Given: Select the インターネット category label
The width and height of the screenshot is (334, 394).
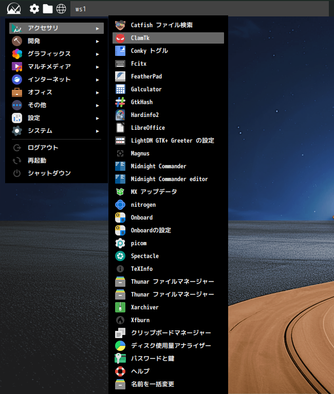Looking at the screenshot, I should tap(49, 80).
